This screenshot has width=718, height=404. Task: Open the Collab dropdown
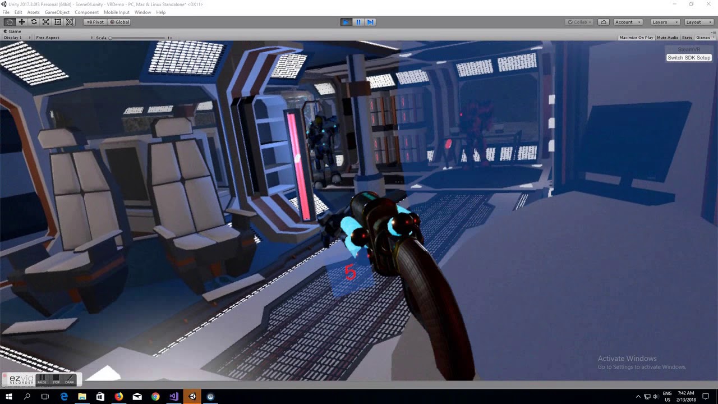pyautogui.click(x=580, y=22)
